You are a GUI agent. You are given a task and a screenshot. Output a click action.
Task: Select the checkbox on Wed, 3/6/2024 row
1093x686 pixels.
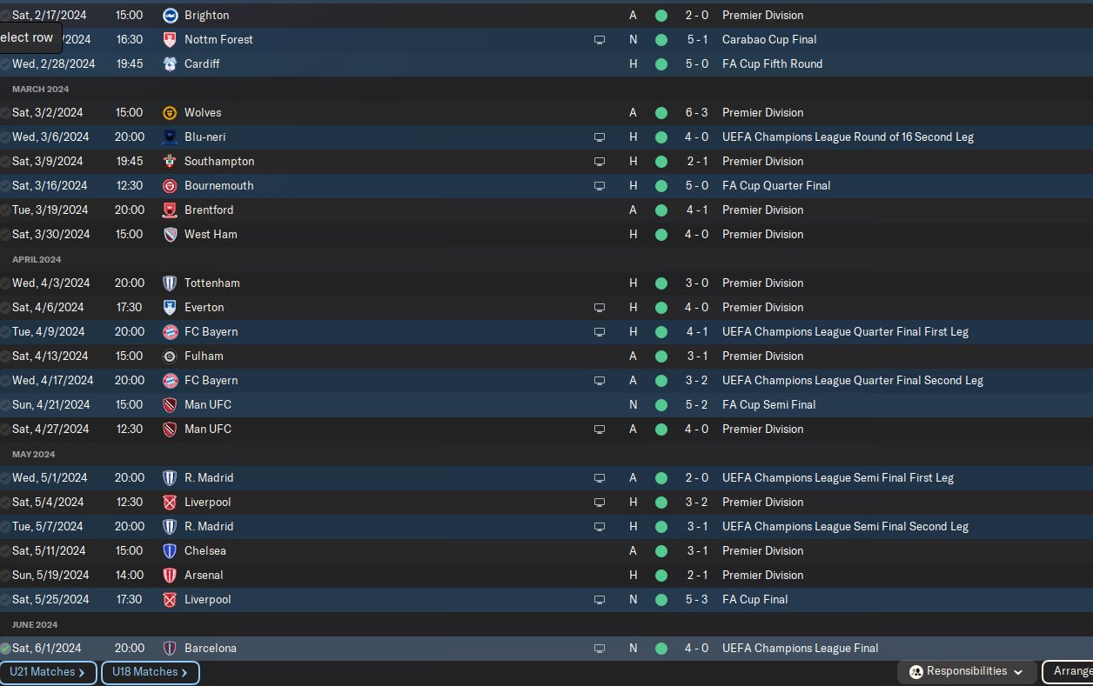5,137
